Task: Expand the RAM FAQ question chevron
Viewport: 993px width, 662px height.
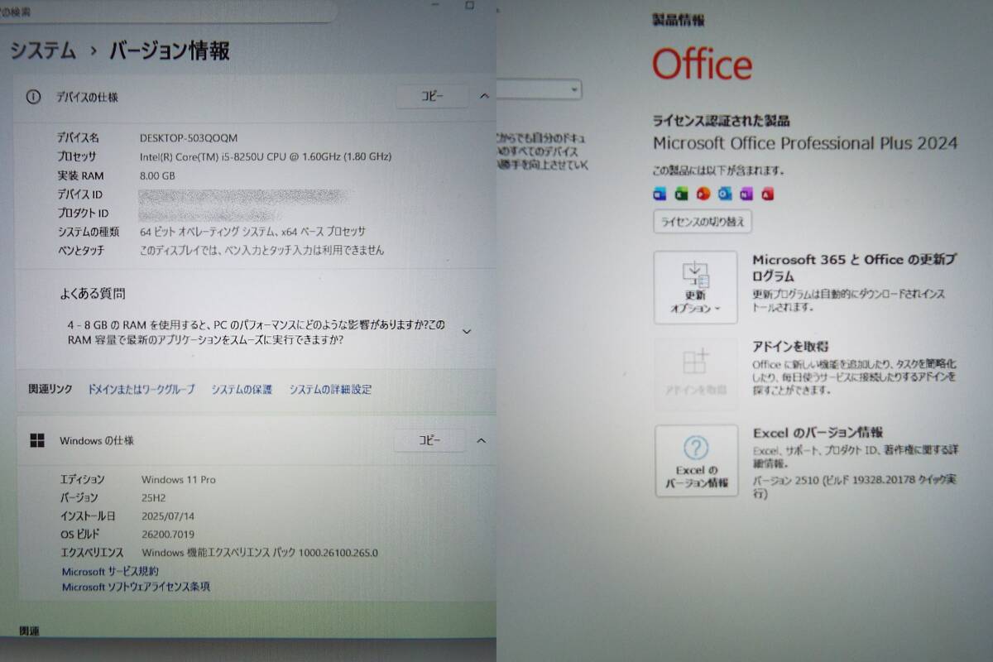Action: tap(467, 332)
